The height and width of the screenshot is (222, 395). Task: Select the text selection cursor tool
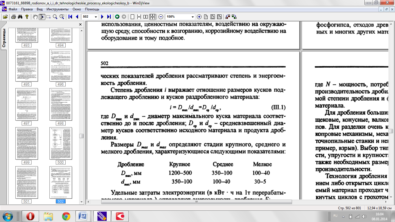pos(42,17)
